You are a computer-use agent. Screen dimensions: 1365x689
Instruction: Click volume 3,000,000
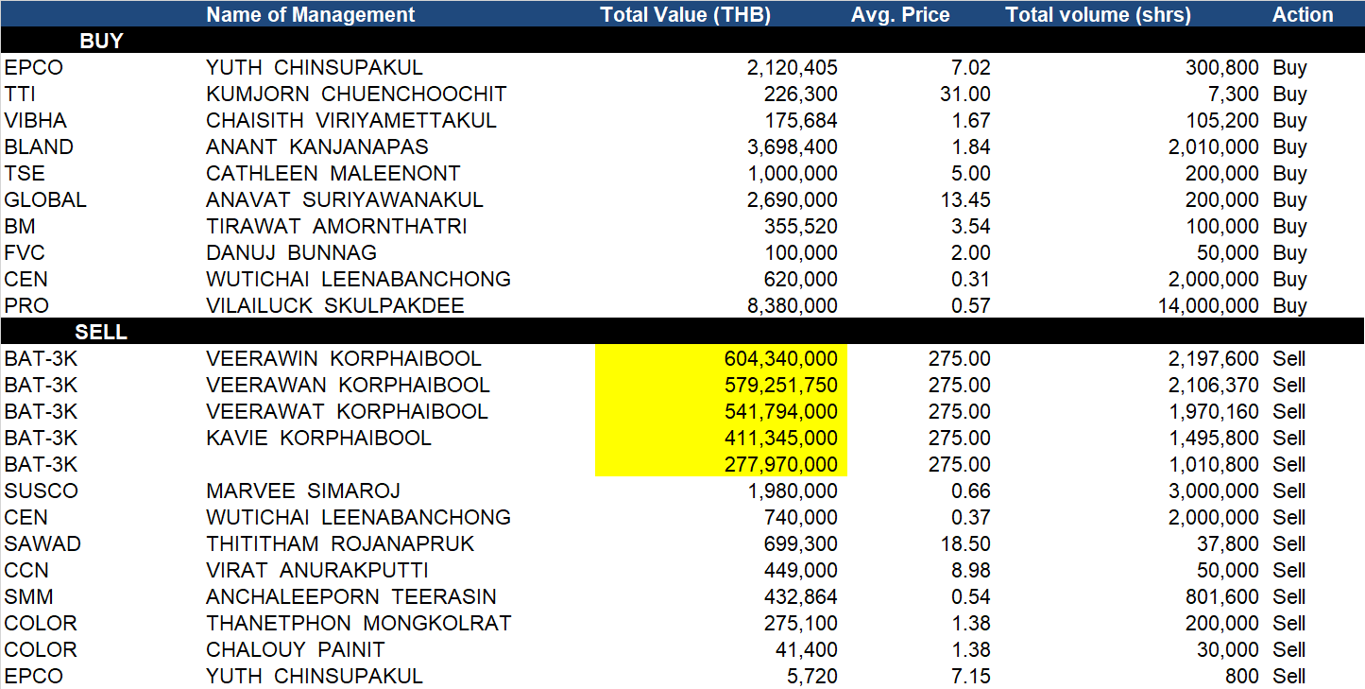pos(1214,491)
